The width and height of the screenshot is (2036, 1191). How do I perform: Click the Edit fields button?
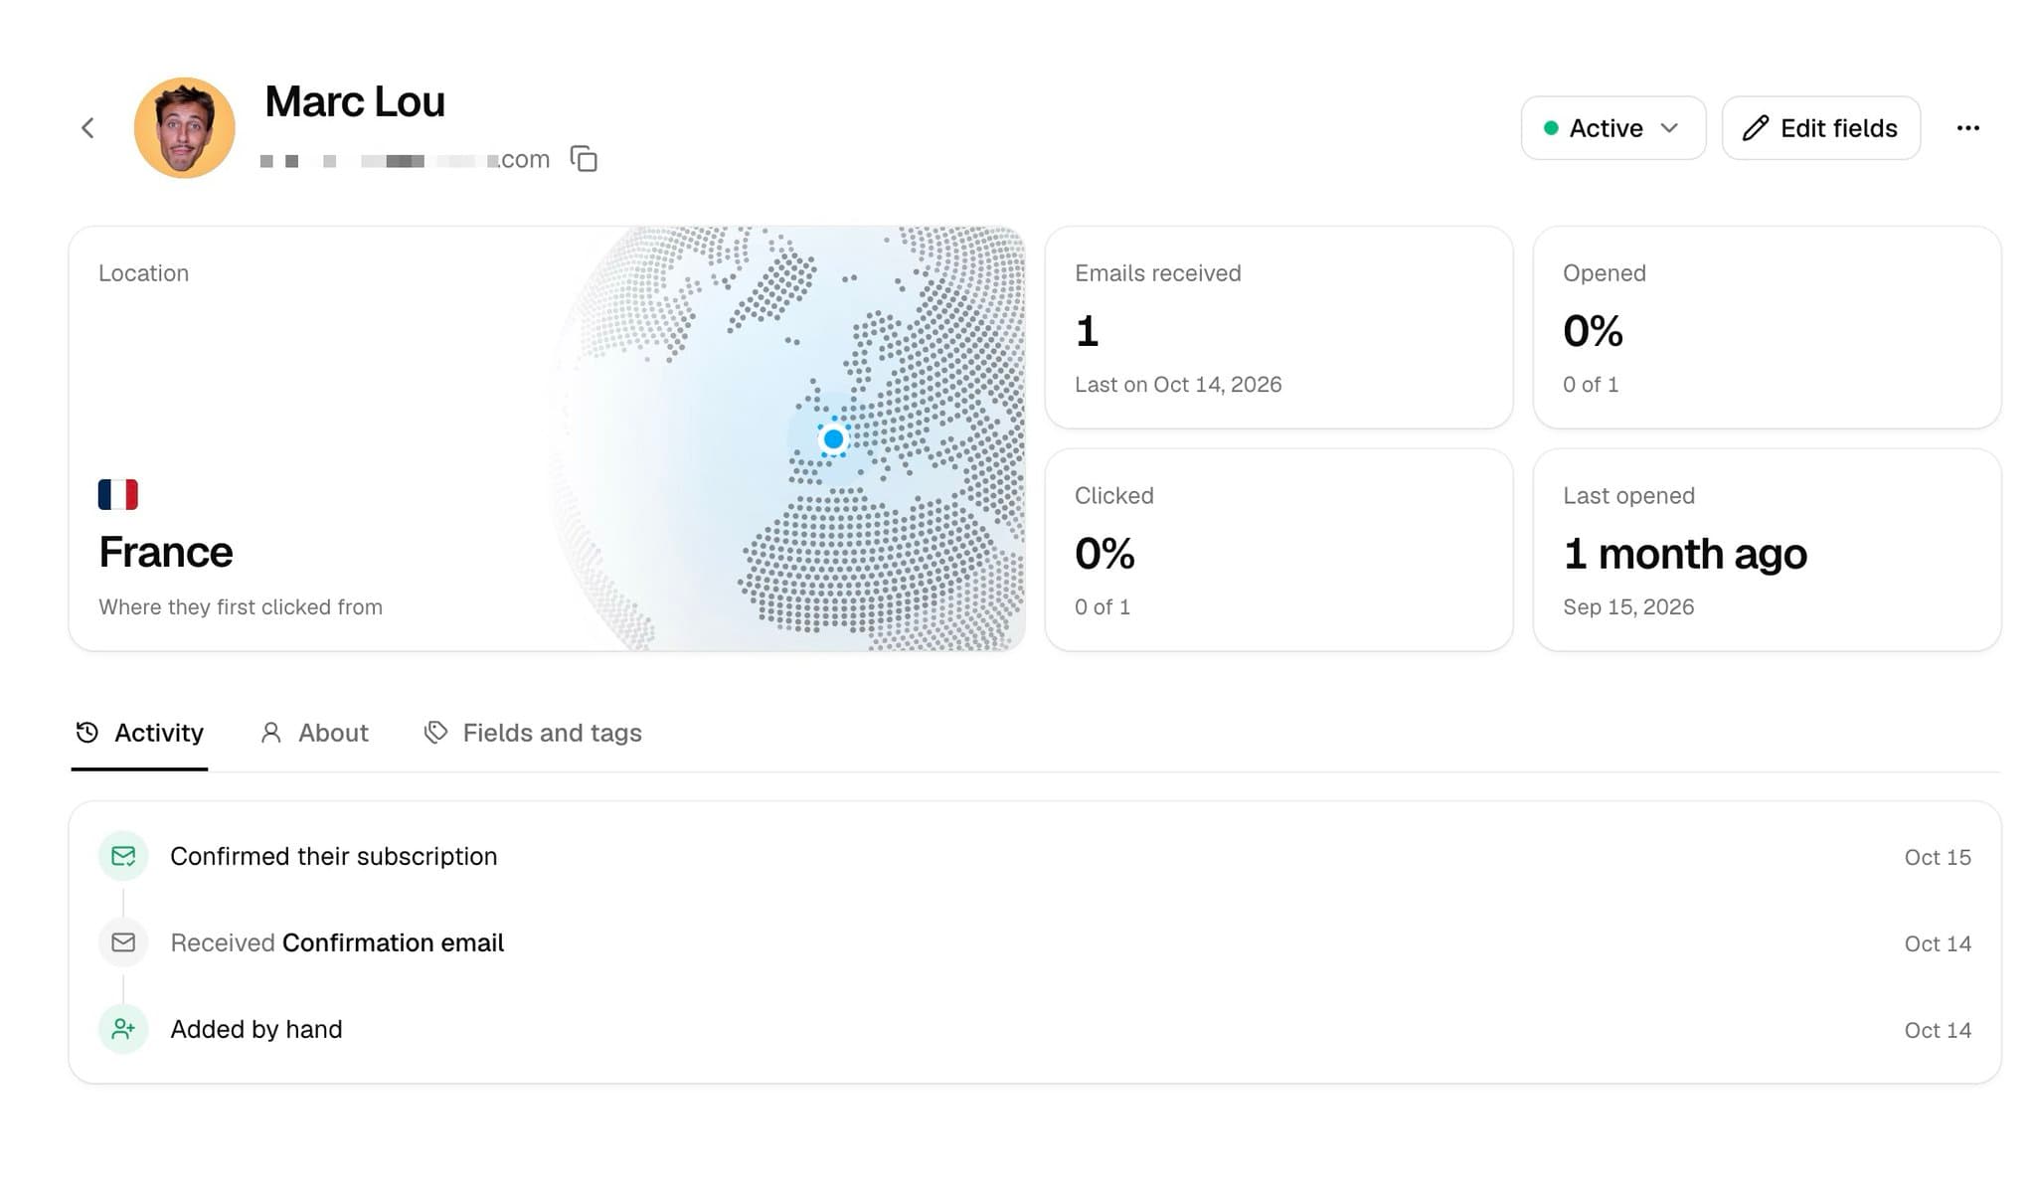click(1820, 128)
